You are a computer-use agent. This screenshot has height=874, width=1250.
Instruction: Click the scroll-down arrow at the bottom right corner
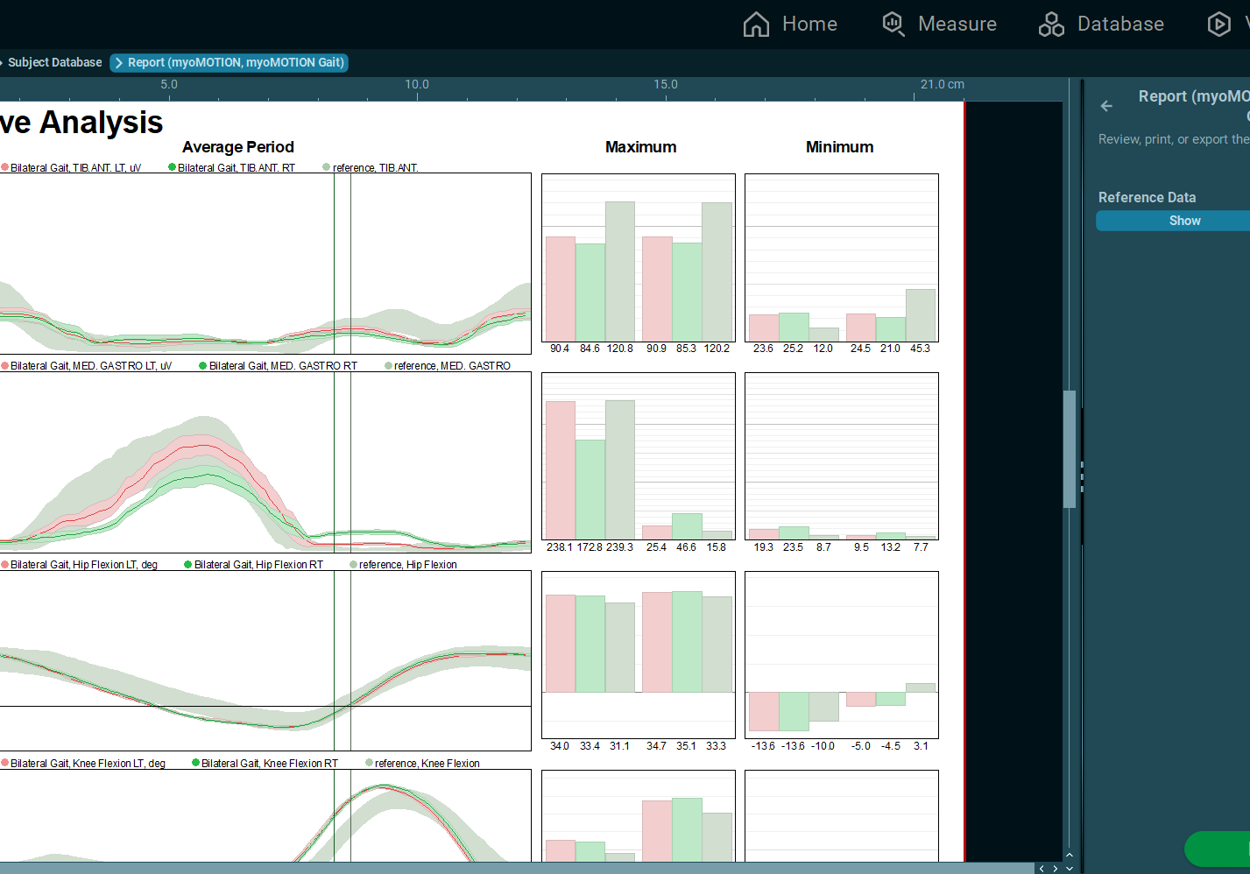tap(1070, 868)
